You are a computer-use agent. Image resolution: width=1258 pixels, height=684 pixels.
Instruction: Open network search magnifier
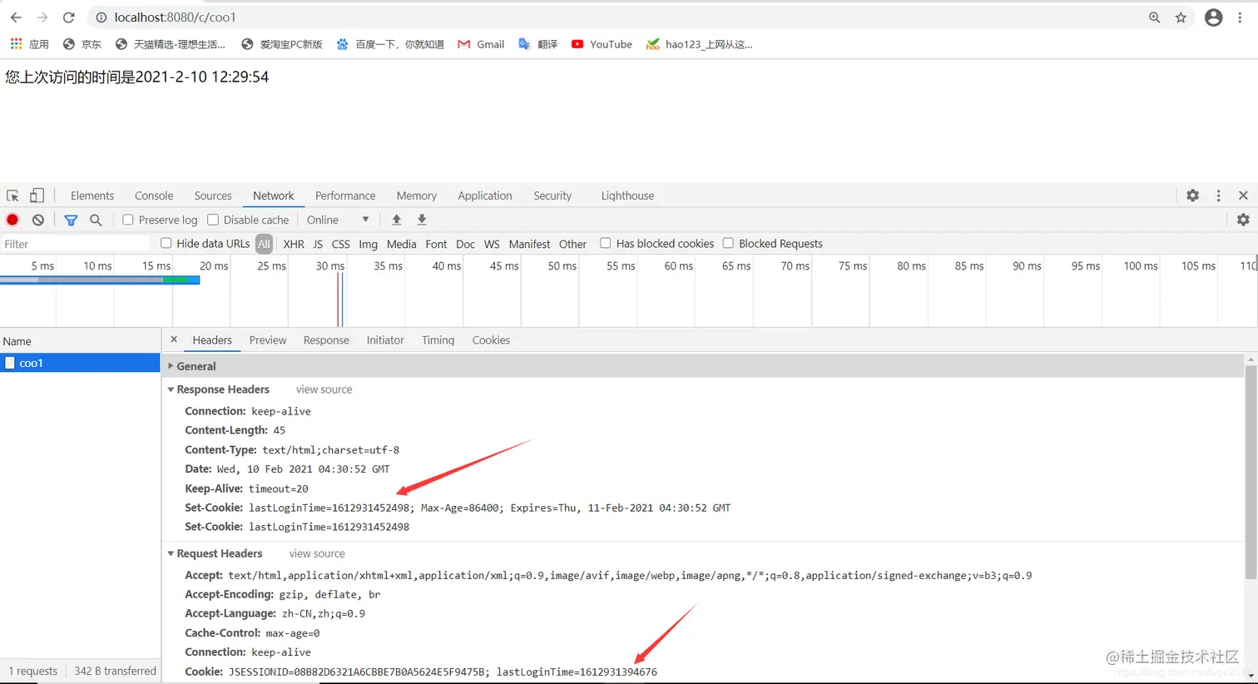(x=96, y=220)
